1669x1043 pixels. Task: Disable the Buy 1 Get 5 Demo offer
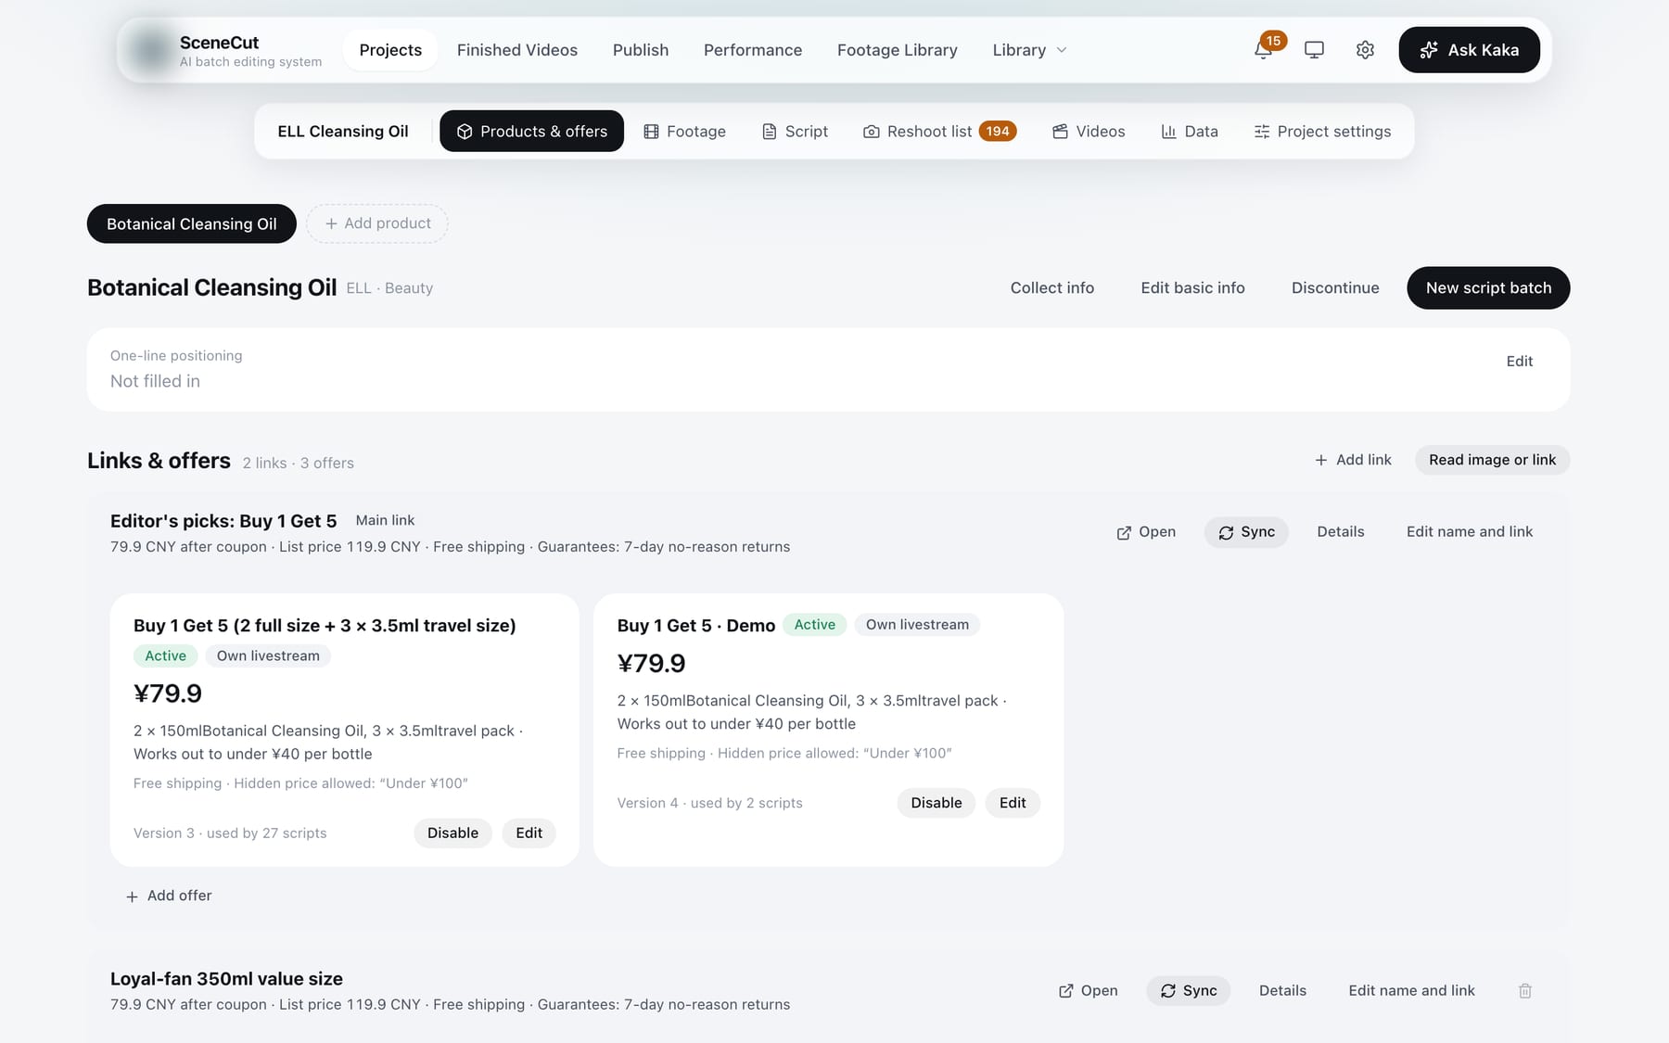coord(936,803)
